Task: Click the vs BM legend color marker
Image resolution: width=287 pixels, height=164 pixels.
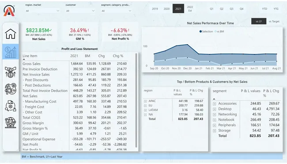Action: pos(215,31)
